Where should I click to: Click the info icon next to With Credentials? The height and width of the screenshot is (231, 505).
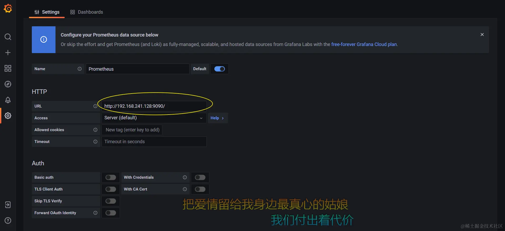point(185,177)
